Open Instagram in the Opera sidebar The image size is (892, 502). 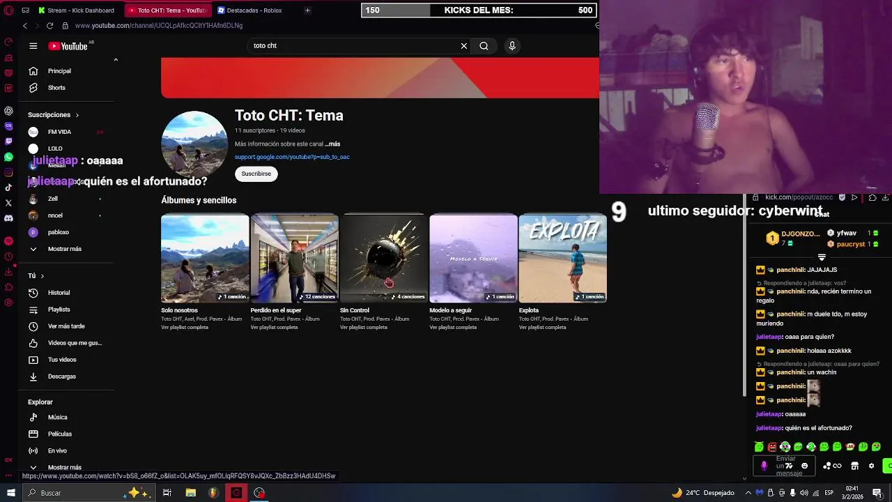(x=8, y=172)
